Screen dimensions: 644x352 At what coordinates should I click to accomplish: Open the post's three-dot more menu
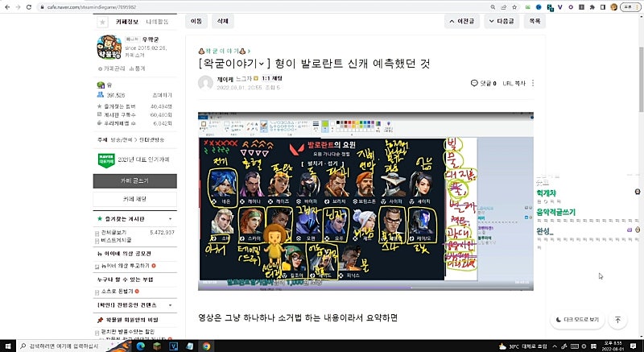pos(533,83)
